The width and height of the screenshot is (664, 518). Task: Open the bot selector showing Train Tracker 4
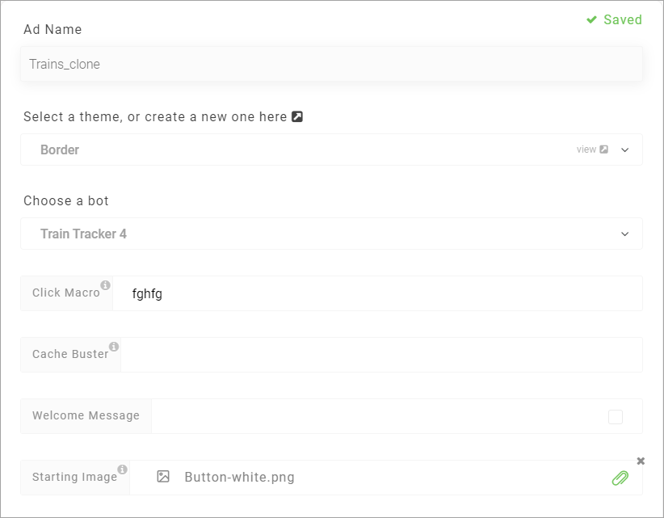point(331,234)
